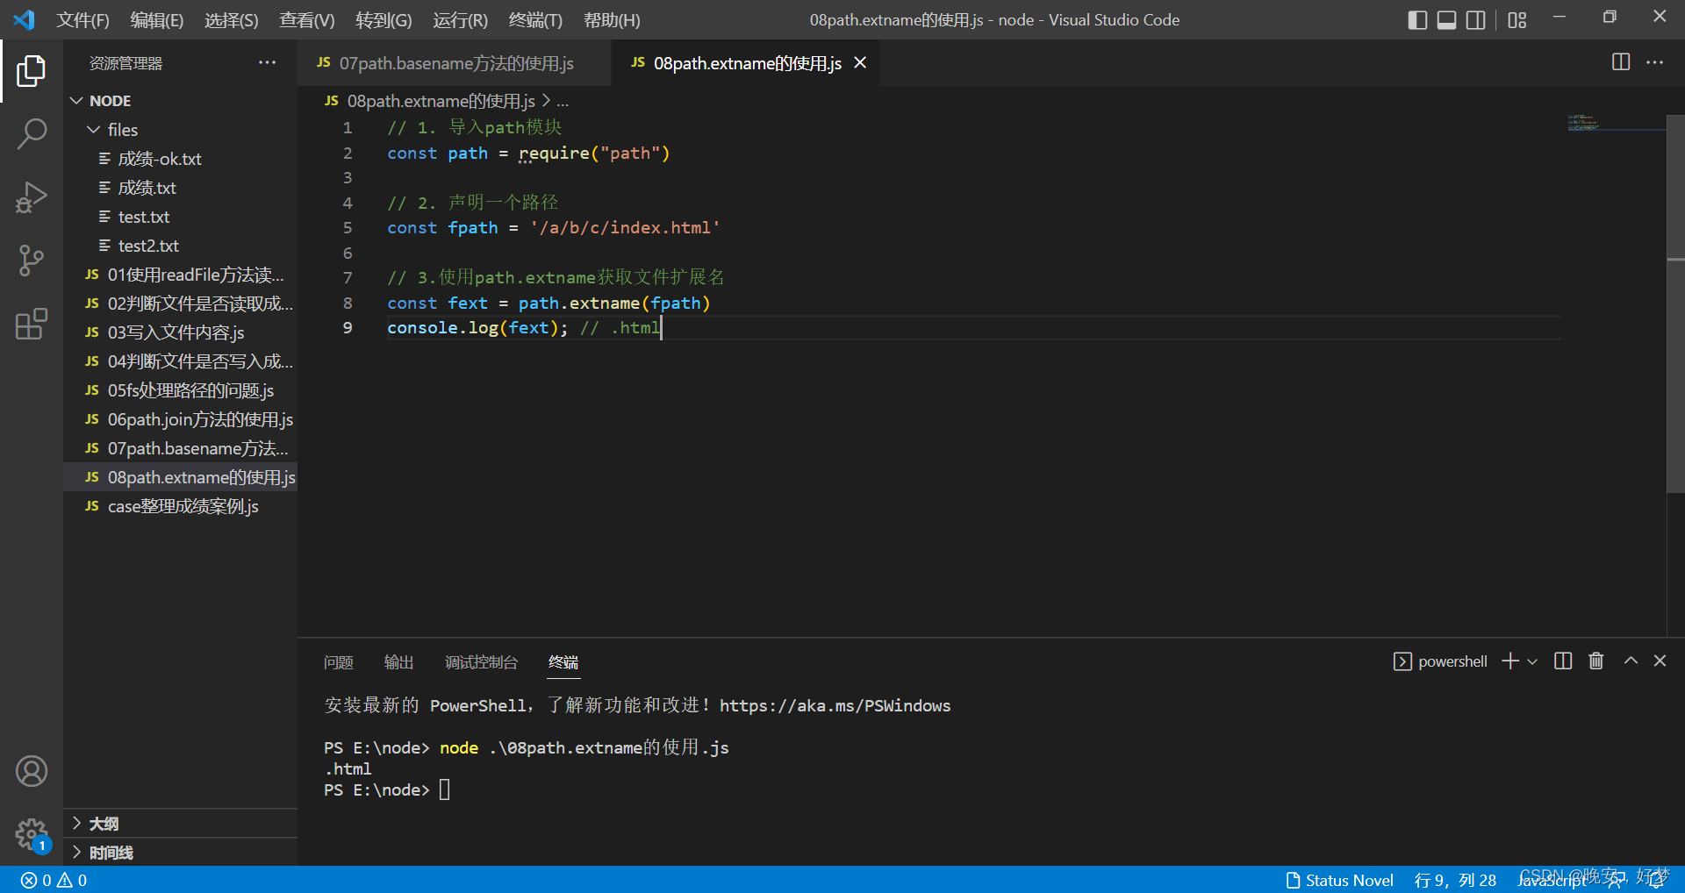The width and height of the screenshot is (1685, 893).
Task: Toggle bottom panel layout icon in title bar
Action: 1446,20
